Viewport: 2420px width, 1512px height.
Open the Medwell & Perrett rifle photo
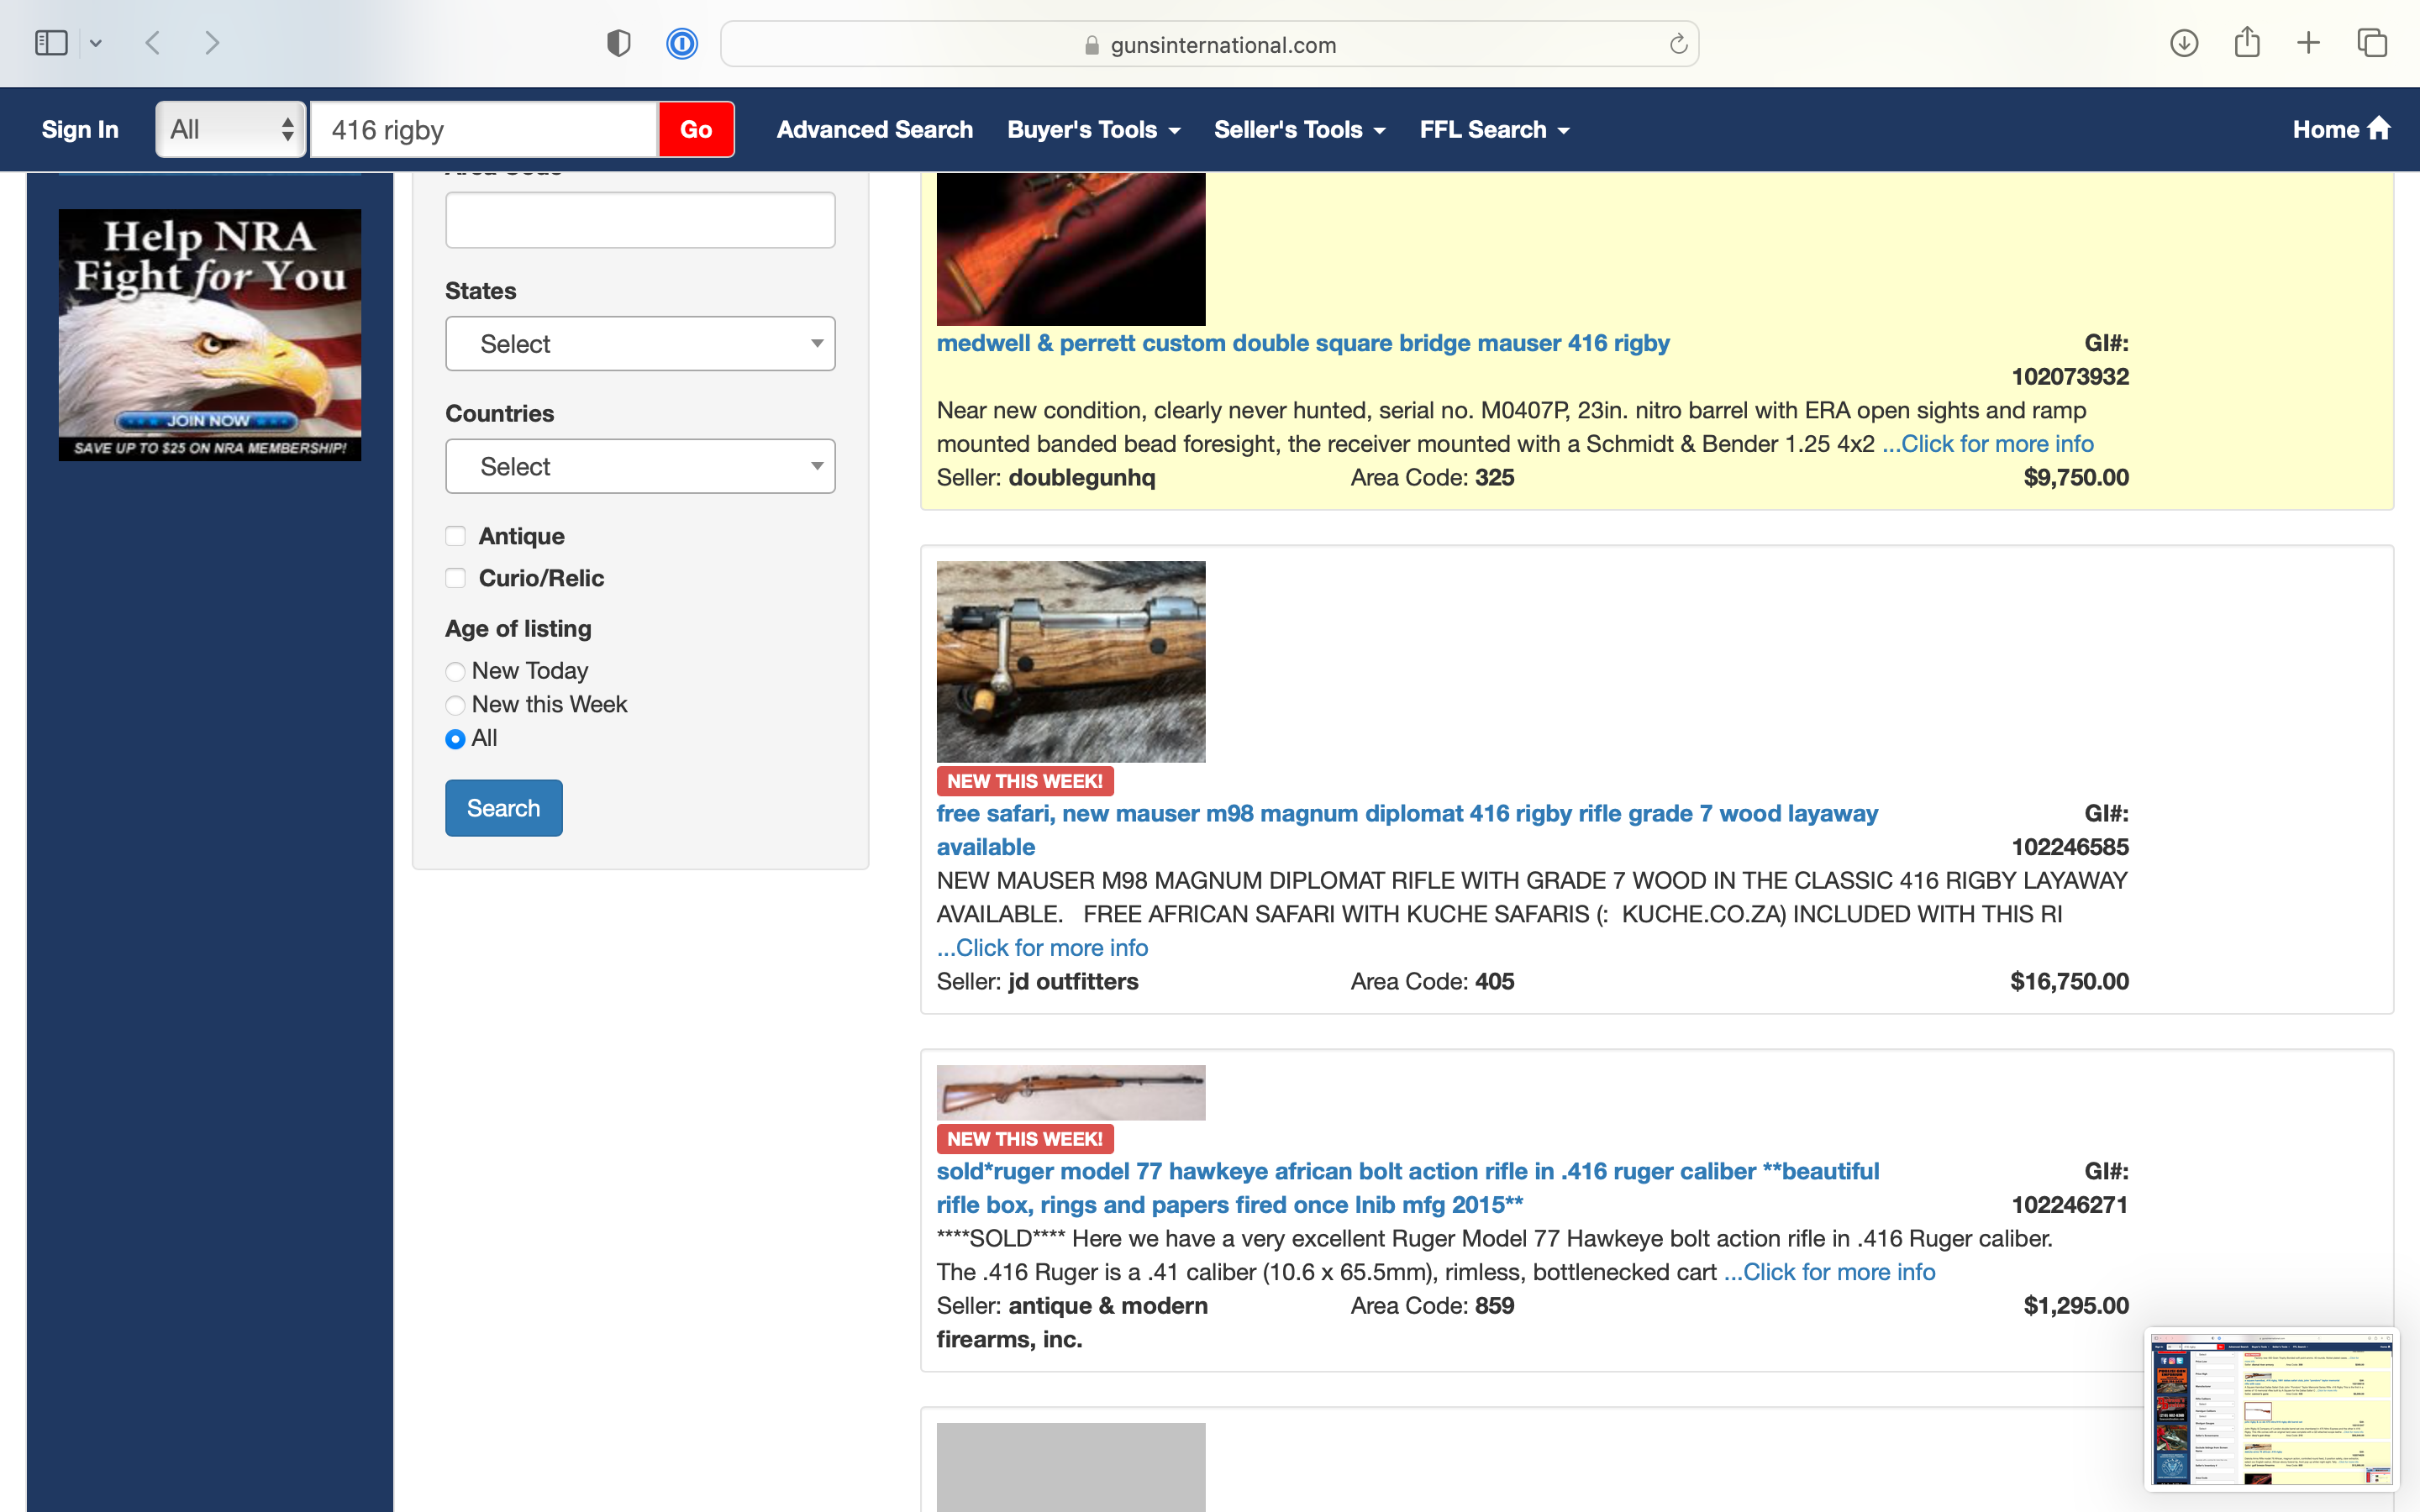[x=1071, y=249]
